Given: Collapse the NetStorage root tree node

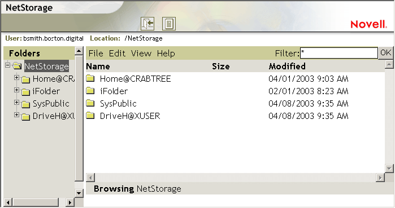Looking at the screenshot, I should [7, 65].
